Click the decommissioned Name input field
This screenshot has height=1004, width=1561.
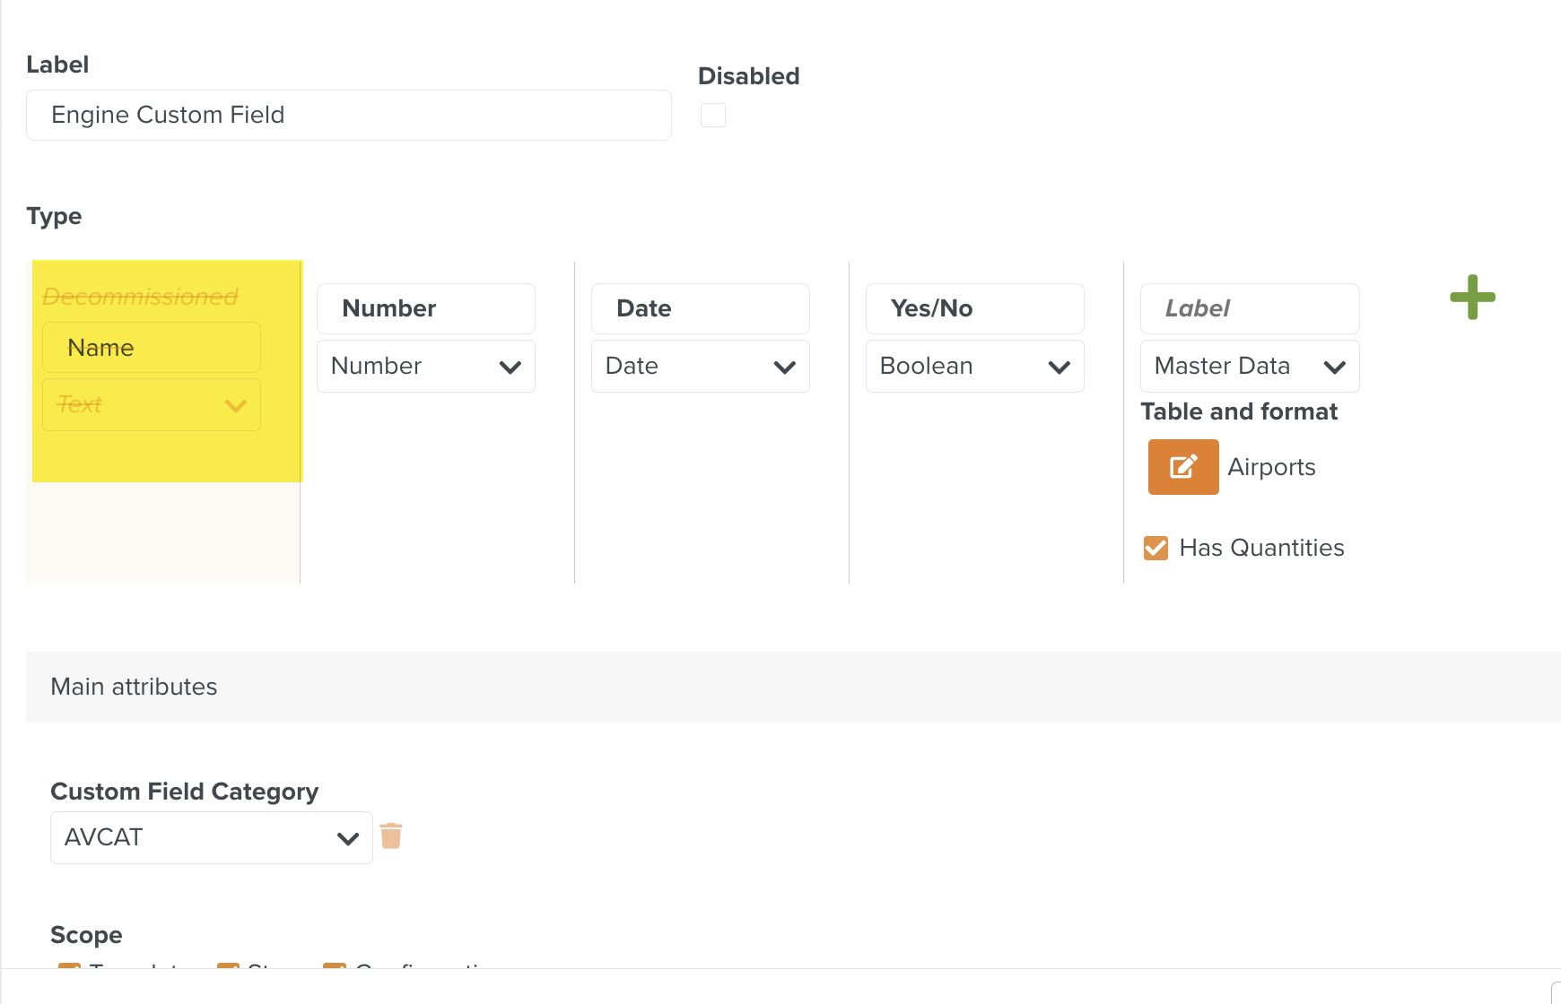point(151,348)
